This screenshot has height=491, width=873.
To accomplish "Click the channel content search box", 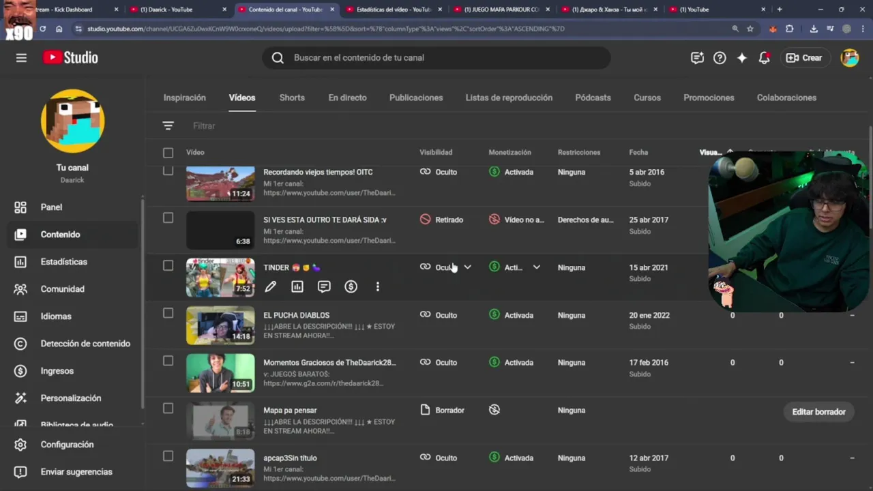I will (x=436, y=58).
